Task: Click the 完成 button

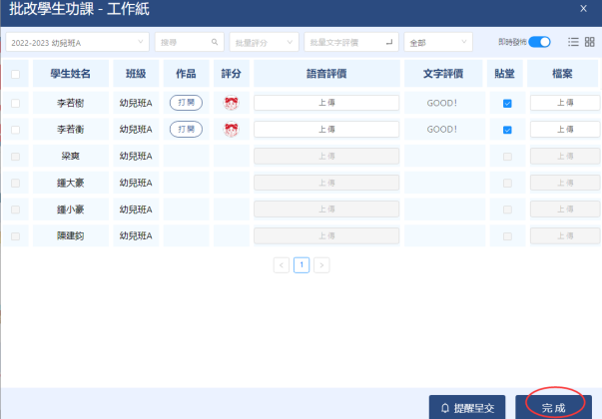Action: (555, 407)
